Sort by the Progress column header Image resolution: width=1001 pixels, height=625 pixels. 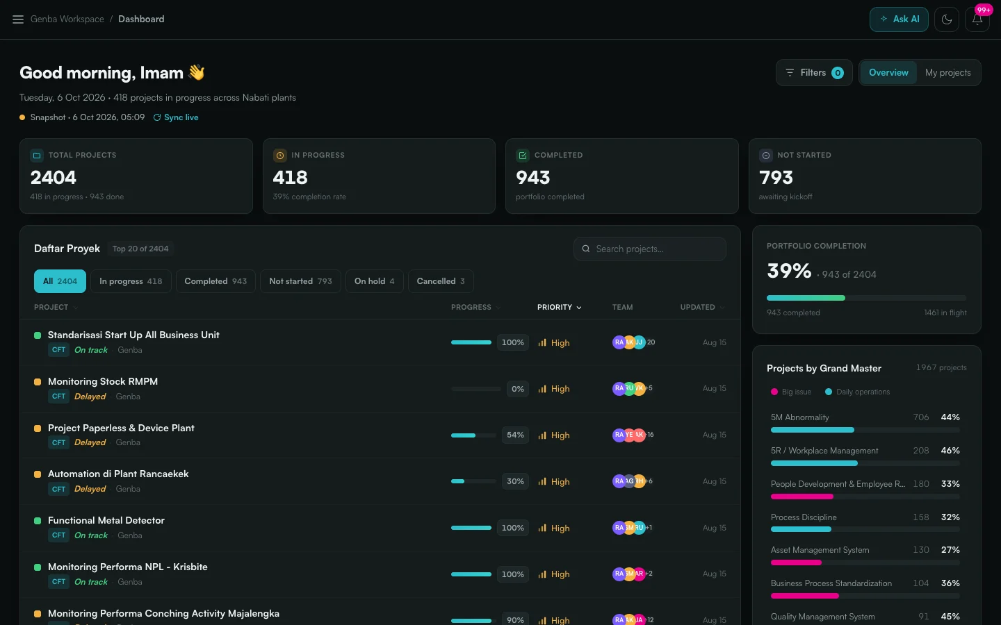click(475, 307)
